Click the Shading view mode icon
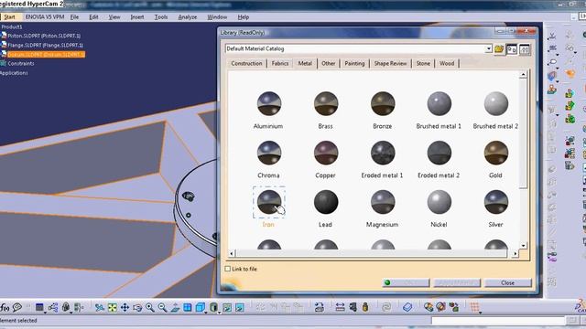 click(x=213, y=307)
